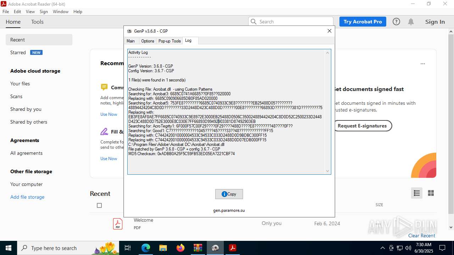Viewport: 454px width, 255px height.
Task: Click Use Now under Fill & Sign
Action: pyautogui.click(x=109, y=159)
